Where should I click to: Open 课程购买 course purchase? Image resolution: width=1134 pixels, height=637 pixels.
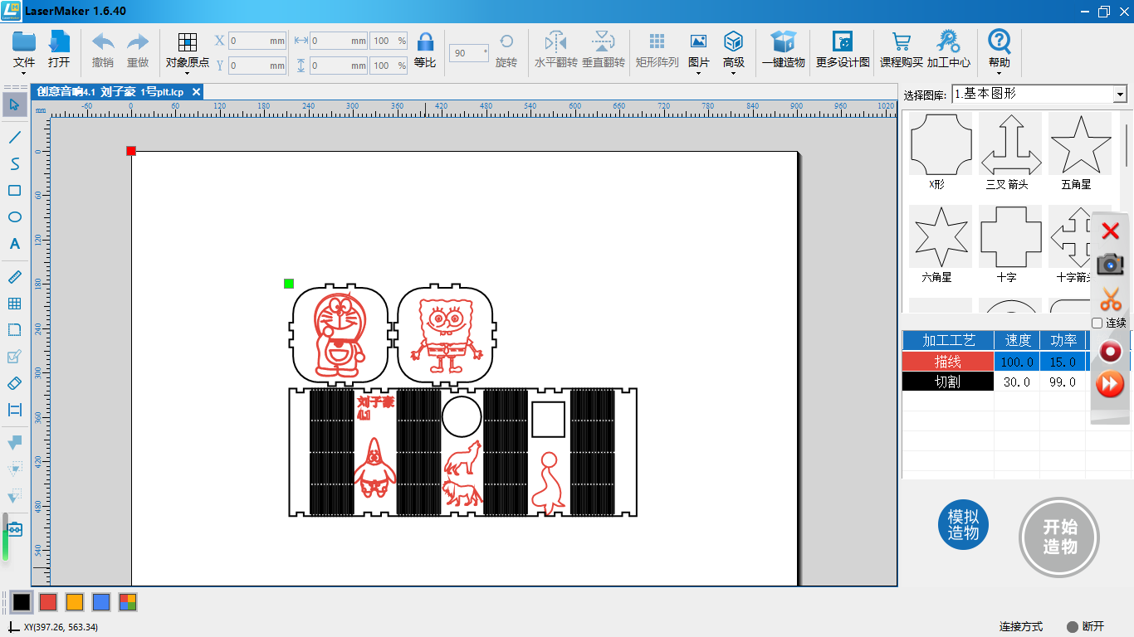click(902, 49)
